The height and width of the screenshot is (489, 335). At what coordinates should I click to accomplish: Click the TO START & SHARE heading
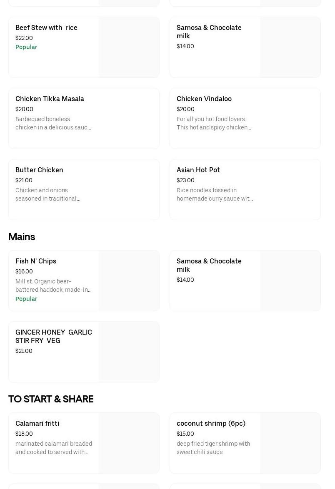pyautogui.click(x=51, y=399)
